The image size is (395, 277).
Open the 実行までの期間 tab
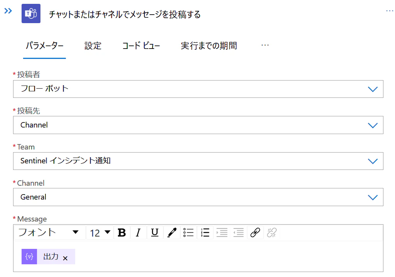pos(209,46)
